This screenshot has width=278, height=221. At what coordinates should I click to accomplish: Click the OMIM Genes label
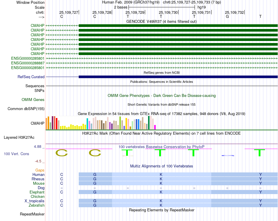(x=33, y=100)
